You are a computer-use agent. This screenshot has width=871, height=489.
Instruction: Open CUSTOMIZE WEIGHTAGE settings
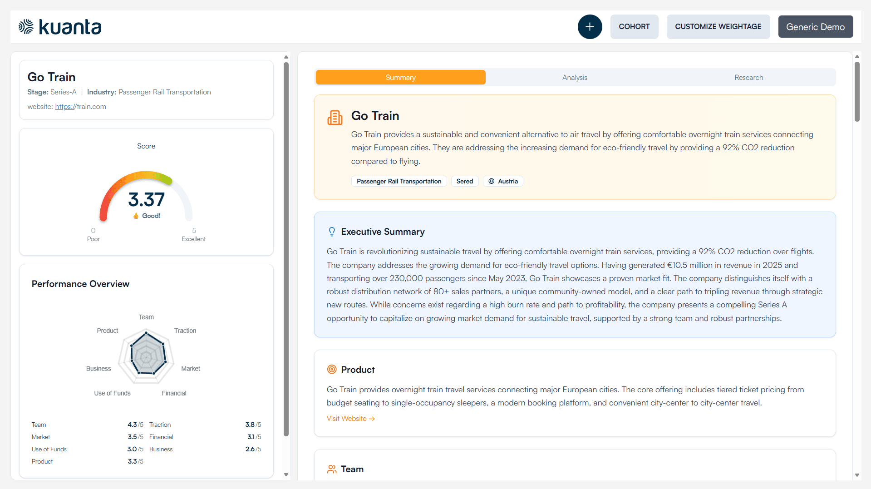718,27
